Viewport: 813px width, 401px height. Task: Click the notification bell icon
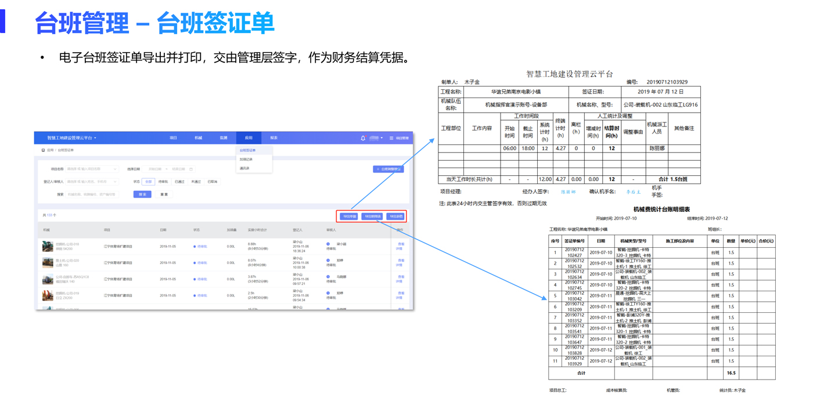coord(363,138)
